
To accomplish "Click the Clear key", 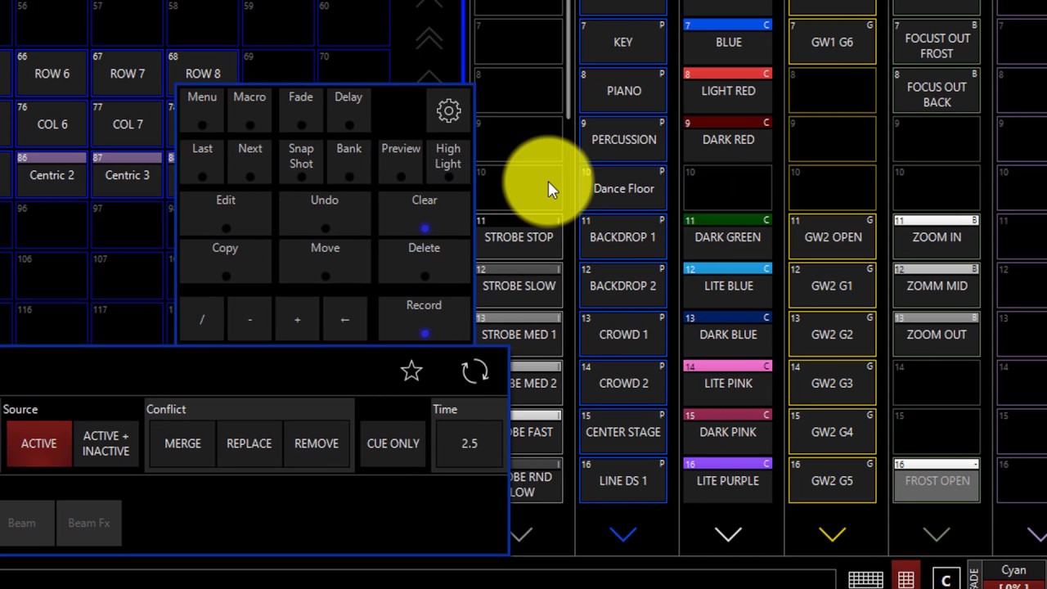I will click(425, 213).
